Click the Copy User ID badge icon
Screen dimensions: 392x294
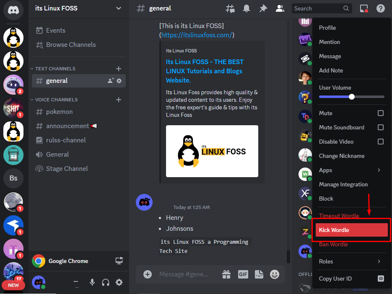click(x=381, y=279)
